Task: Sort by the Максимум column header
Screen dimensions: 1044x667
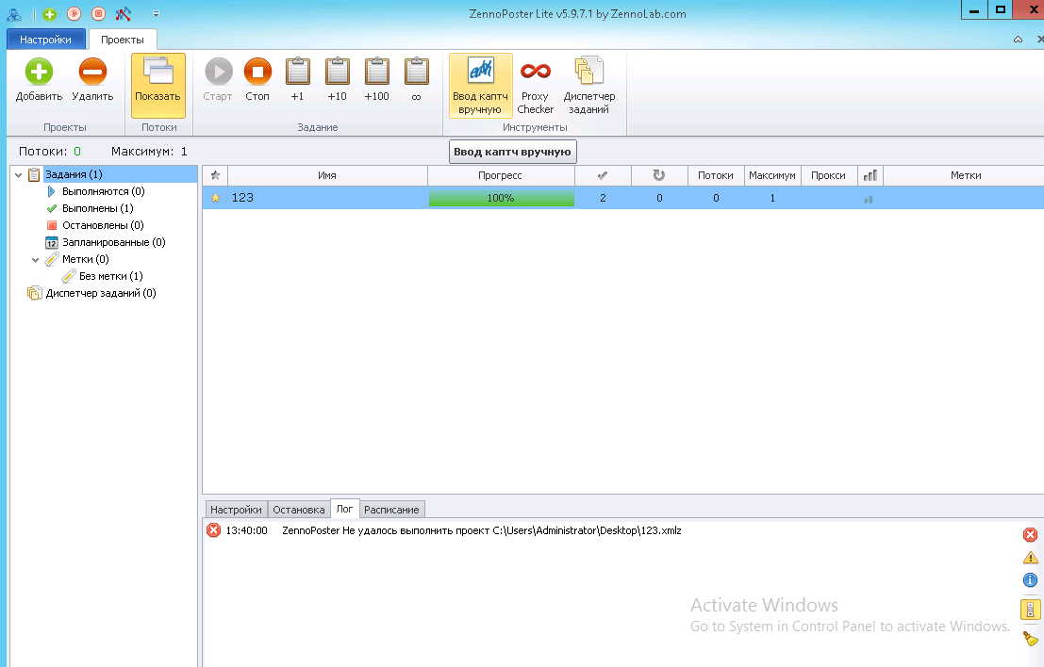Action: pos(772,175)
